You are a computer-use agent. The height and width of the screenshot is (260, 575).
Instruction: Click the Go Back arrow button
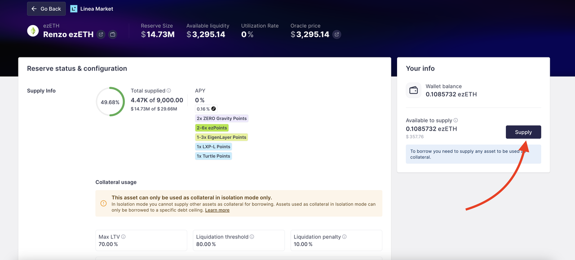tap(46, 9)
